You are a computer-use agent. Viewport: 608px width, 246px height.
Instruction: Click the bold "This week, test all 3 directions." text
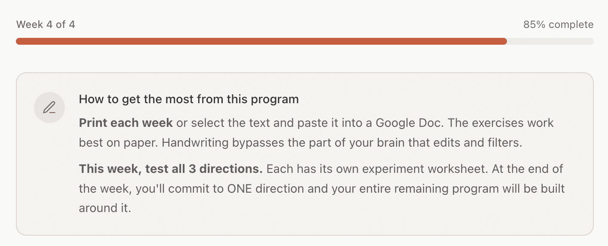coord(171,169)
